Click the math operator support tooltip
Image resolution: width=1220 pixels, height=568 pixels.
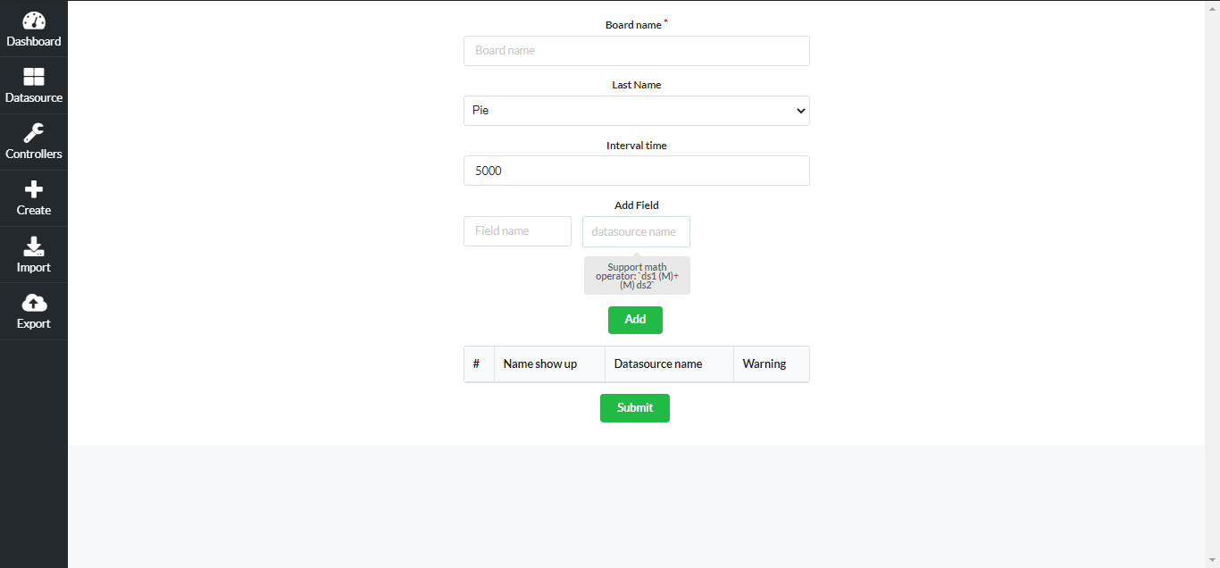click(x=636, y=275)
